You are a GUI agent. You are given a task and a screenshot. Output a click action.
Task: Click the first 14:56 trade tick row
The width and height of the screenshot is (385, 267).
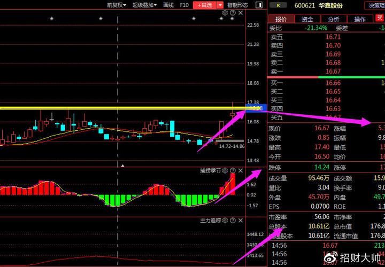click(326, 245)
